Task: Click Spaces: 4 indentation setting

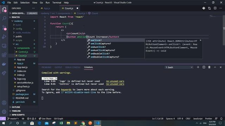Action: (x=170, y=119)
